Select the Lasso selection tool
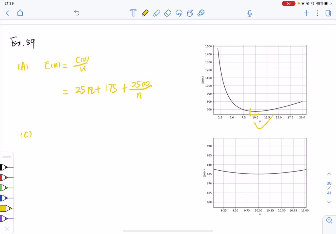The image size is (336, 234). (179, 13)
